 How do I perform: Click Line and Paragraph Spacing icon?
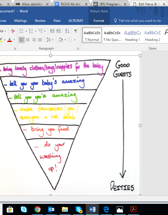[49, 40]
